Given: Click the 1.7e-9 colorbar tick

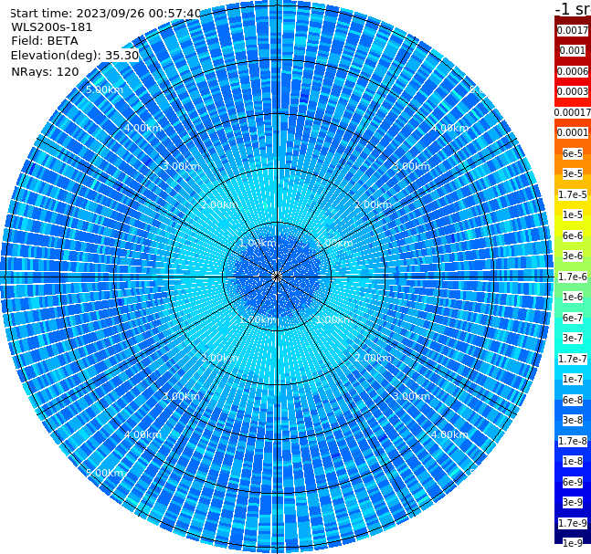Looking at the screenshot, I should pyautogui.click(x=573, y=523).
